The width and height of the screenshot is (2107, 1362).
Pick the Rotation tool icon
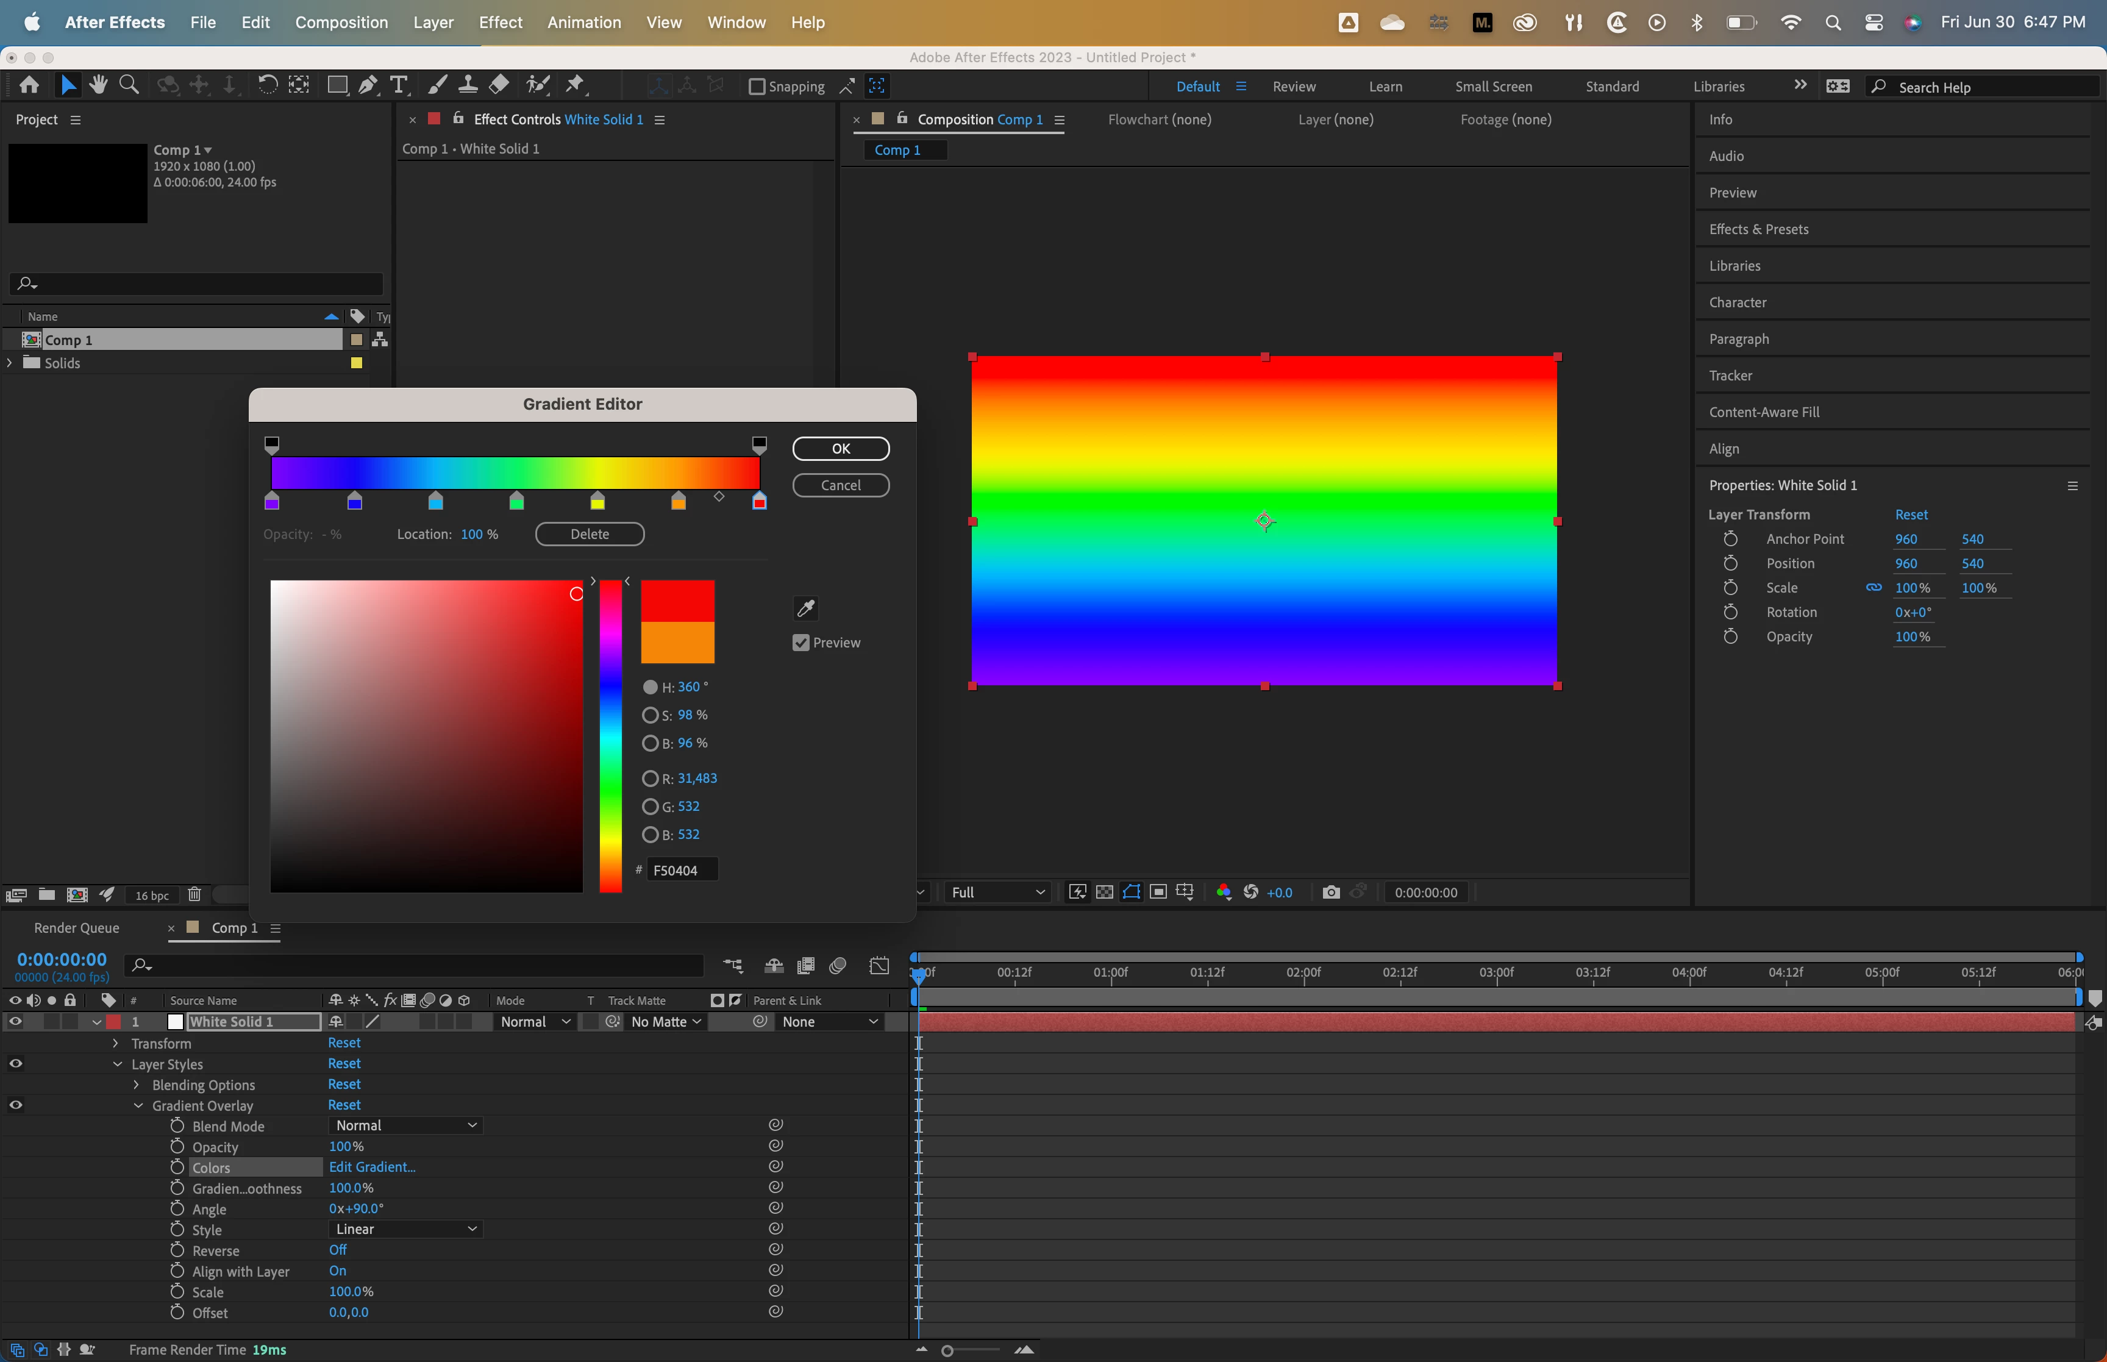[x=267, y=85]
